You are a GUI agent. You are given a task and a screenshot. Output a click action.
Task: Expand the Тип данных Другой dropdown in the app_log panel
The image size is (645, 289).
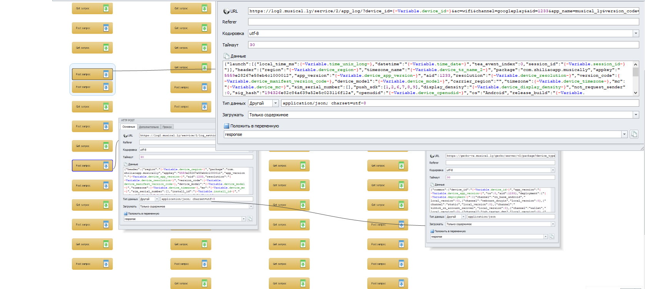pos(275,103)
